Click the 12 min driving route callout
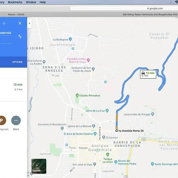The height and width of the screenshot is (178, 178). coord(148,74)
